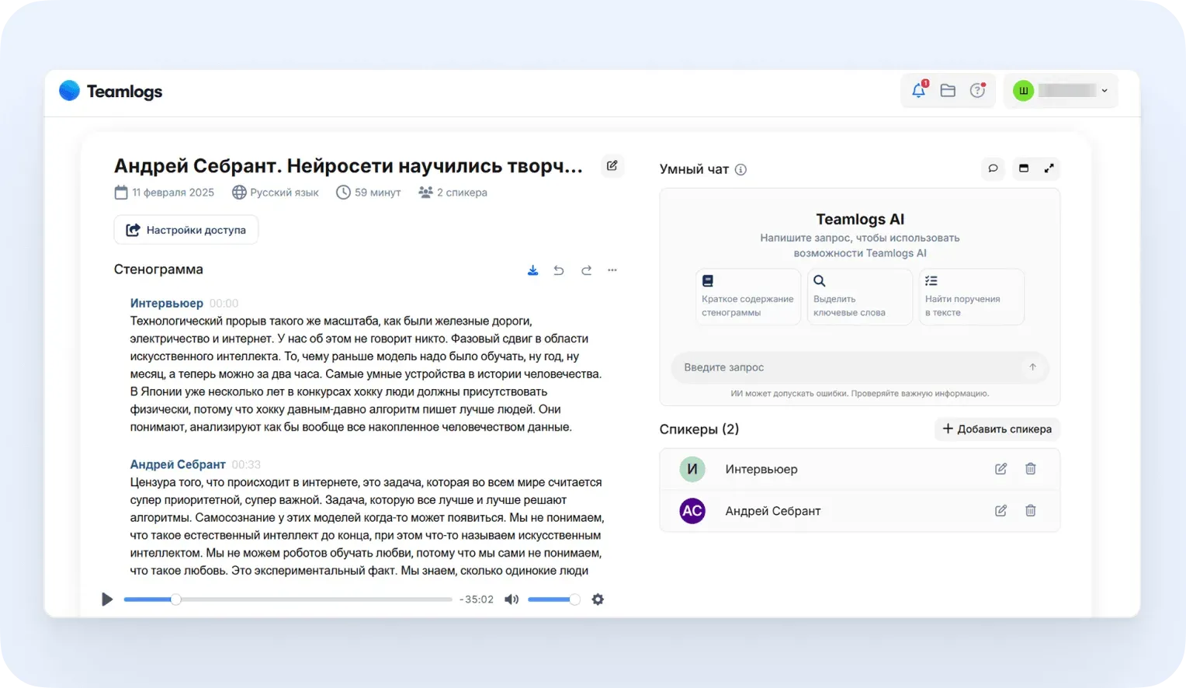Edit the transcript title
1186x688 pixels.
click(x=612, y=165)
